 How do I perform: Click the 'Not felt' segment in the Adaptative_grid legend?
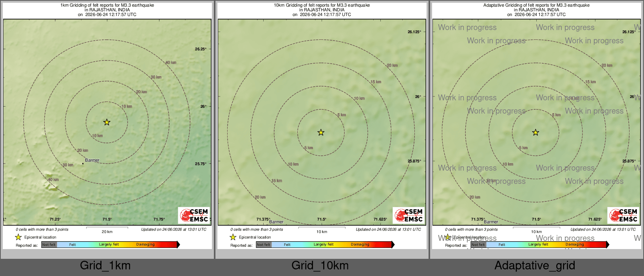[x=478, y=244]
